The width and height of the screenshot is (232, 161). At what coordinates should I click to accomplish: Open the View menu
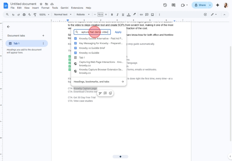point(27,8)
